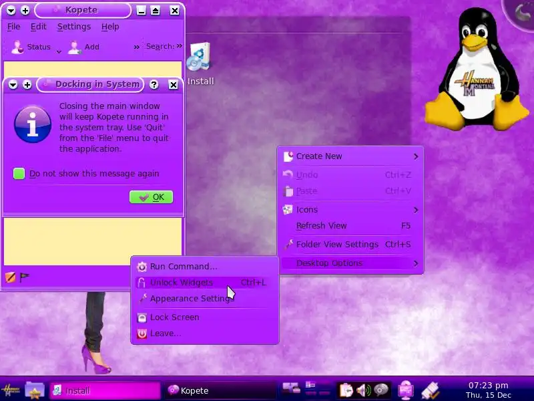
Task: Click the device notifier plug icon
Action: tap(431, 390)
